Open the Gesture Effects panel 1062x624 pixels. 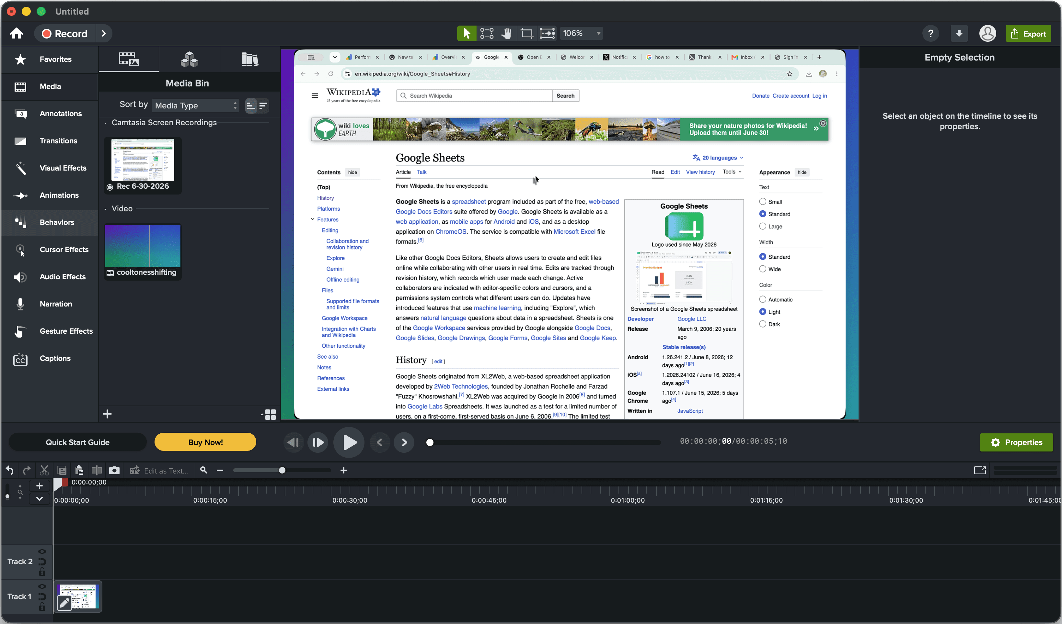(x=50, y=331)
